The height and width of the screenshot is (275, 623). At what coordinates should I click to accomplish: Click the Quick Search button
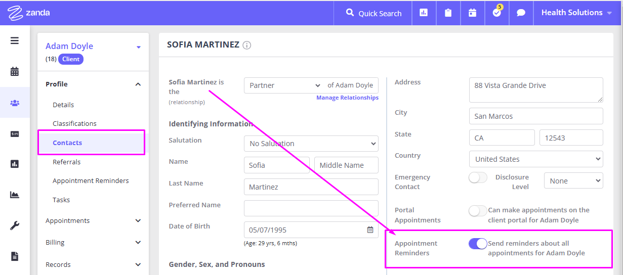pos(373,13)
